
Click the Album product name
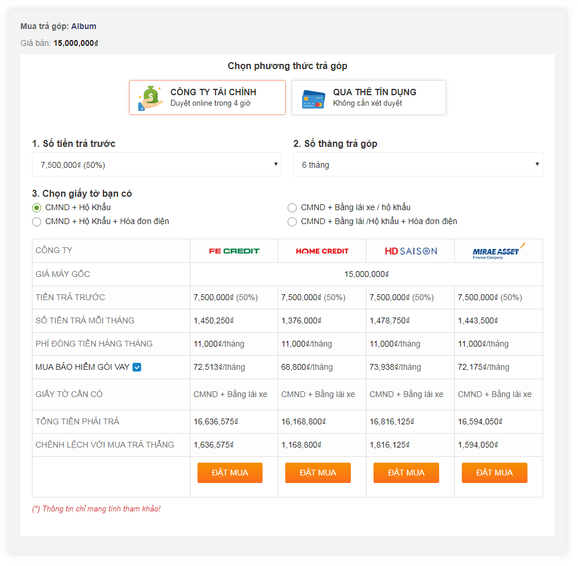coord(84,26)
